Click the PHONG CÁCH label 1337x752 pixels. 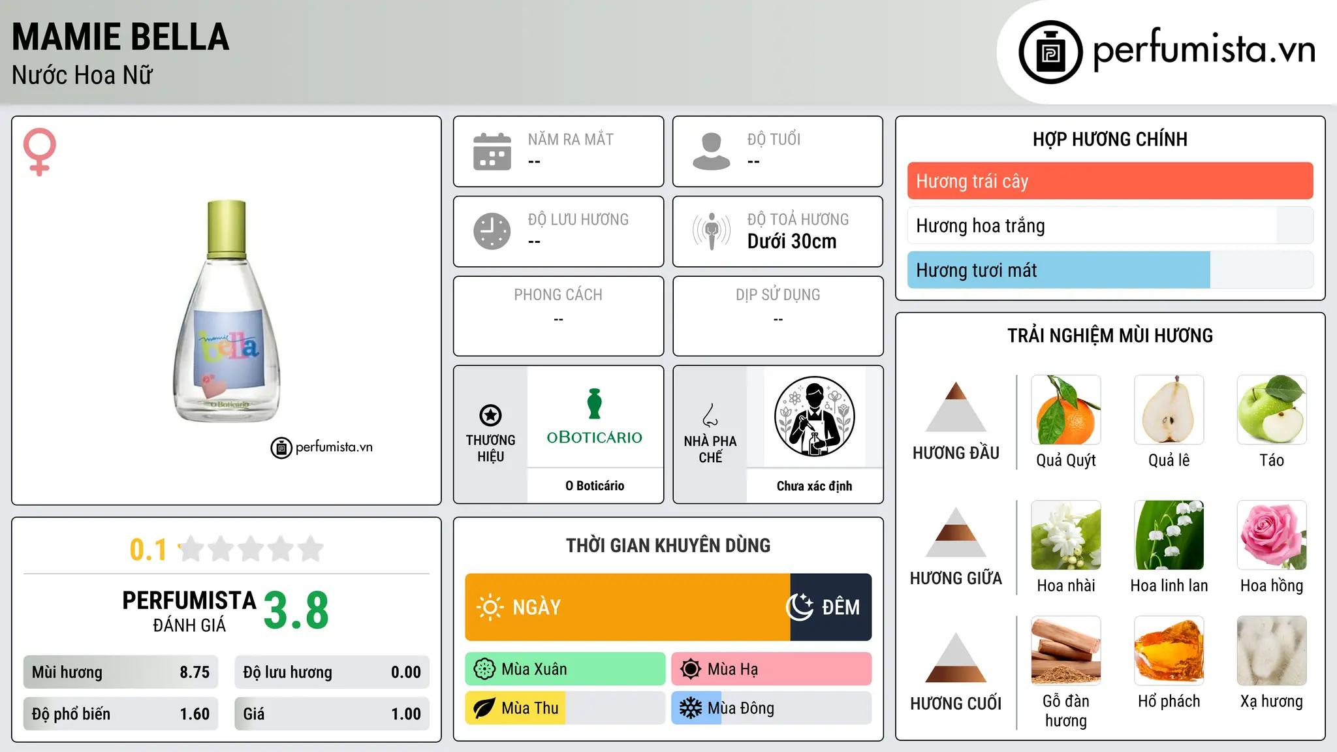click(x=558, y=295)
